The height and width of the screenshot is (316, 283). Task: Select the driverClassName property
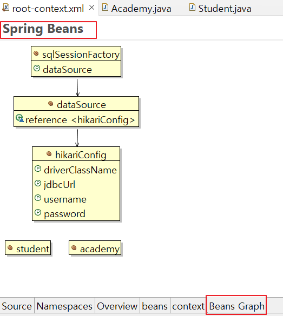point(80,170)
